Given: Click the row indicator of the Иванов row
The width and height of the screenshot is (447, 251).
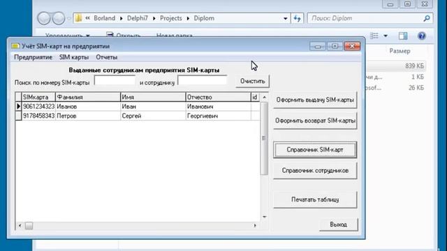Looking at the screenshot, I should coord(19,107).
